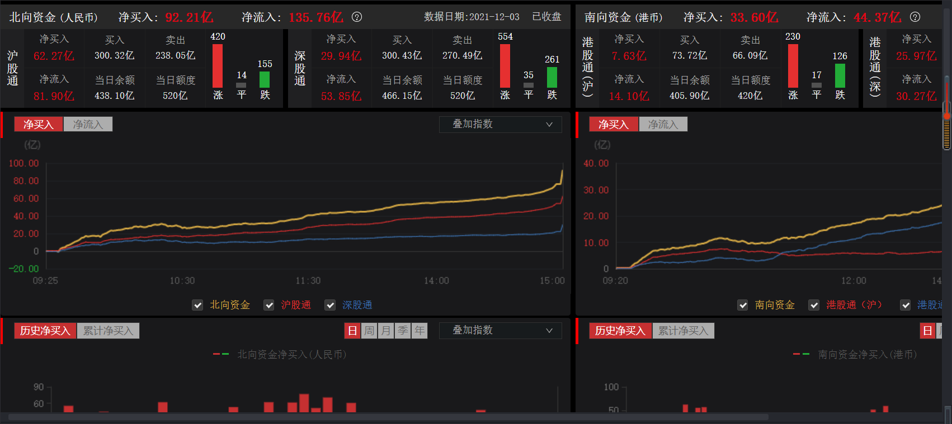Expand 叠加指数 dropdown in the 历史净买入 panel
The width and height of the screenshot is (952, 424).
[500, 330]
